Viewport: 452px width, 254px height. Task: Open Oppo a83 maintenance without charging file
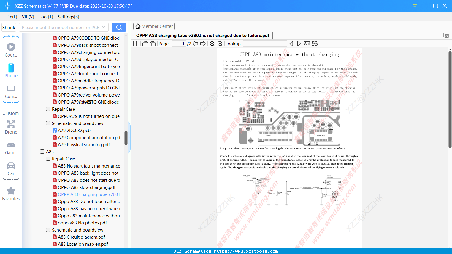click(x=86, y=216)
